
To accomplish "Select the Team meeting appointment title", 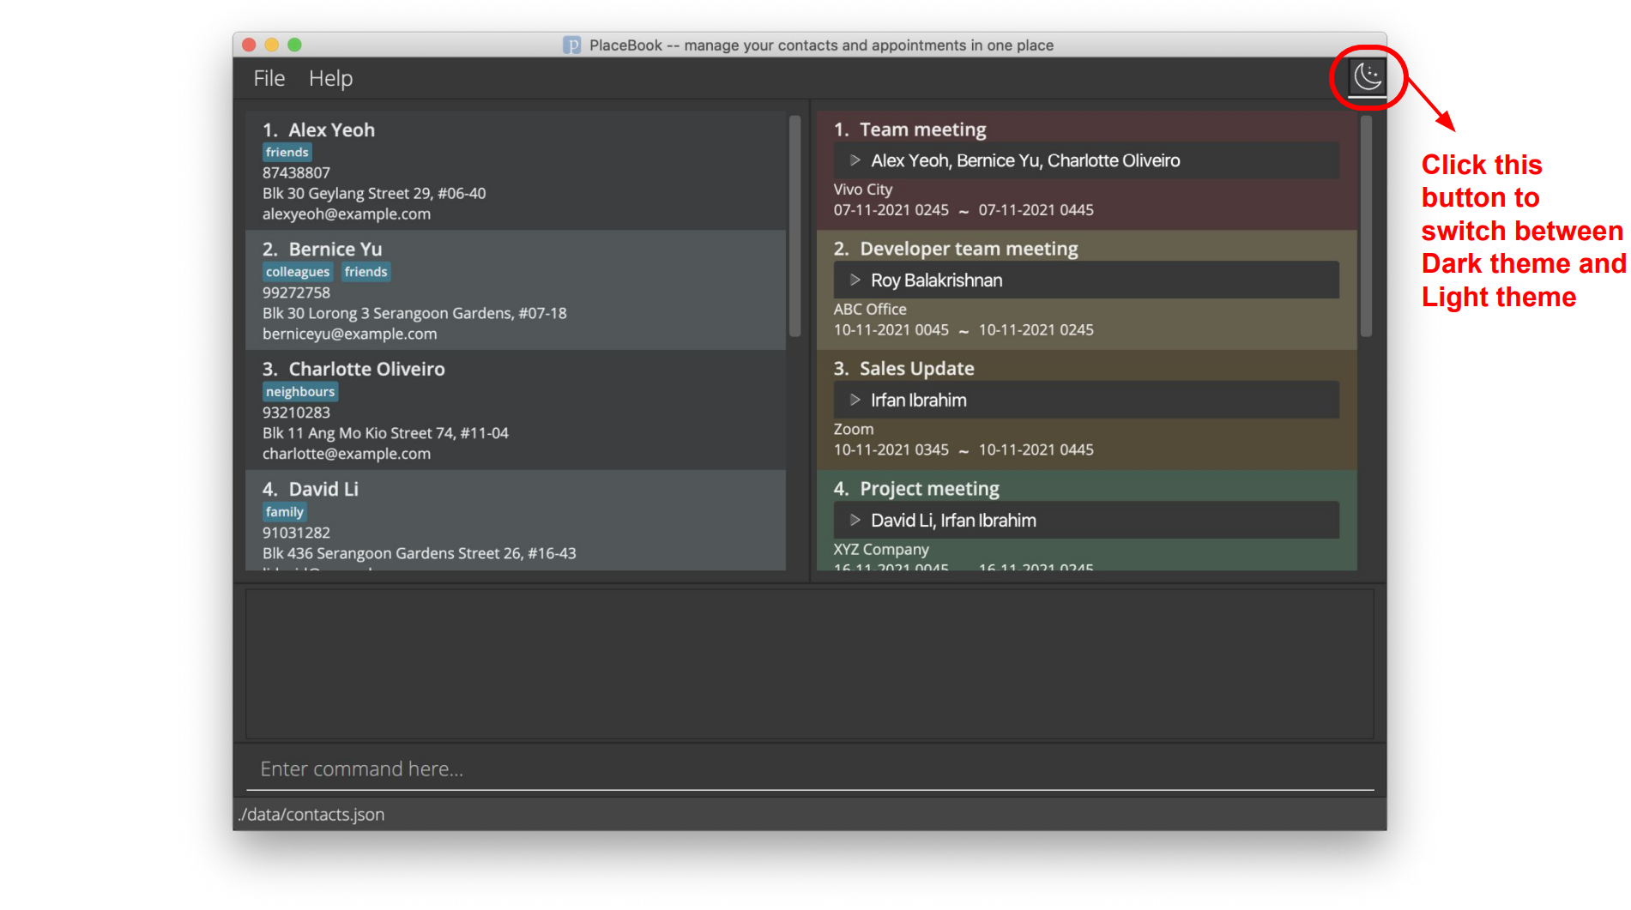I will (x=923, y=130).
